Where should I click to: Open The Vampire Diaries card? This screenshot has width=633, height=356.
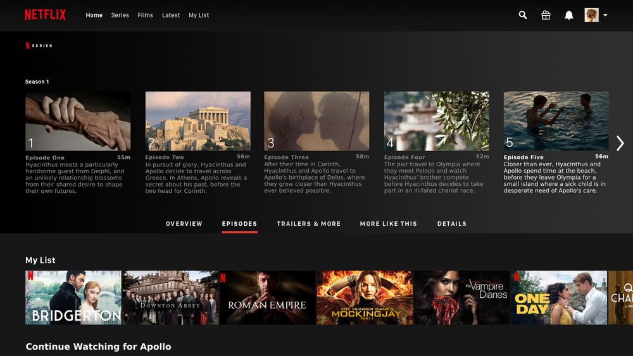coord(462,298)
